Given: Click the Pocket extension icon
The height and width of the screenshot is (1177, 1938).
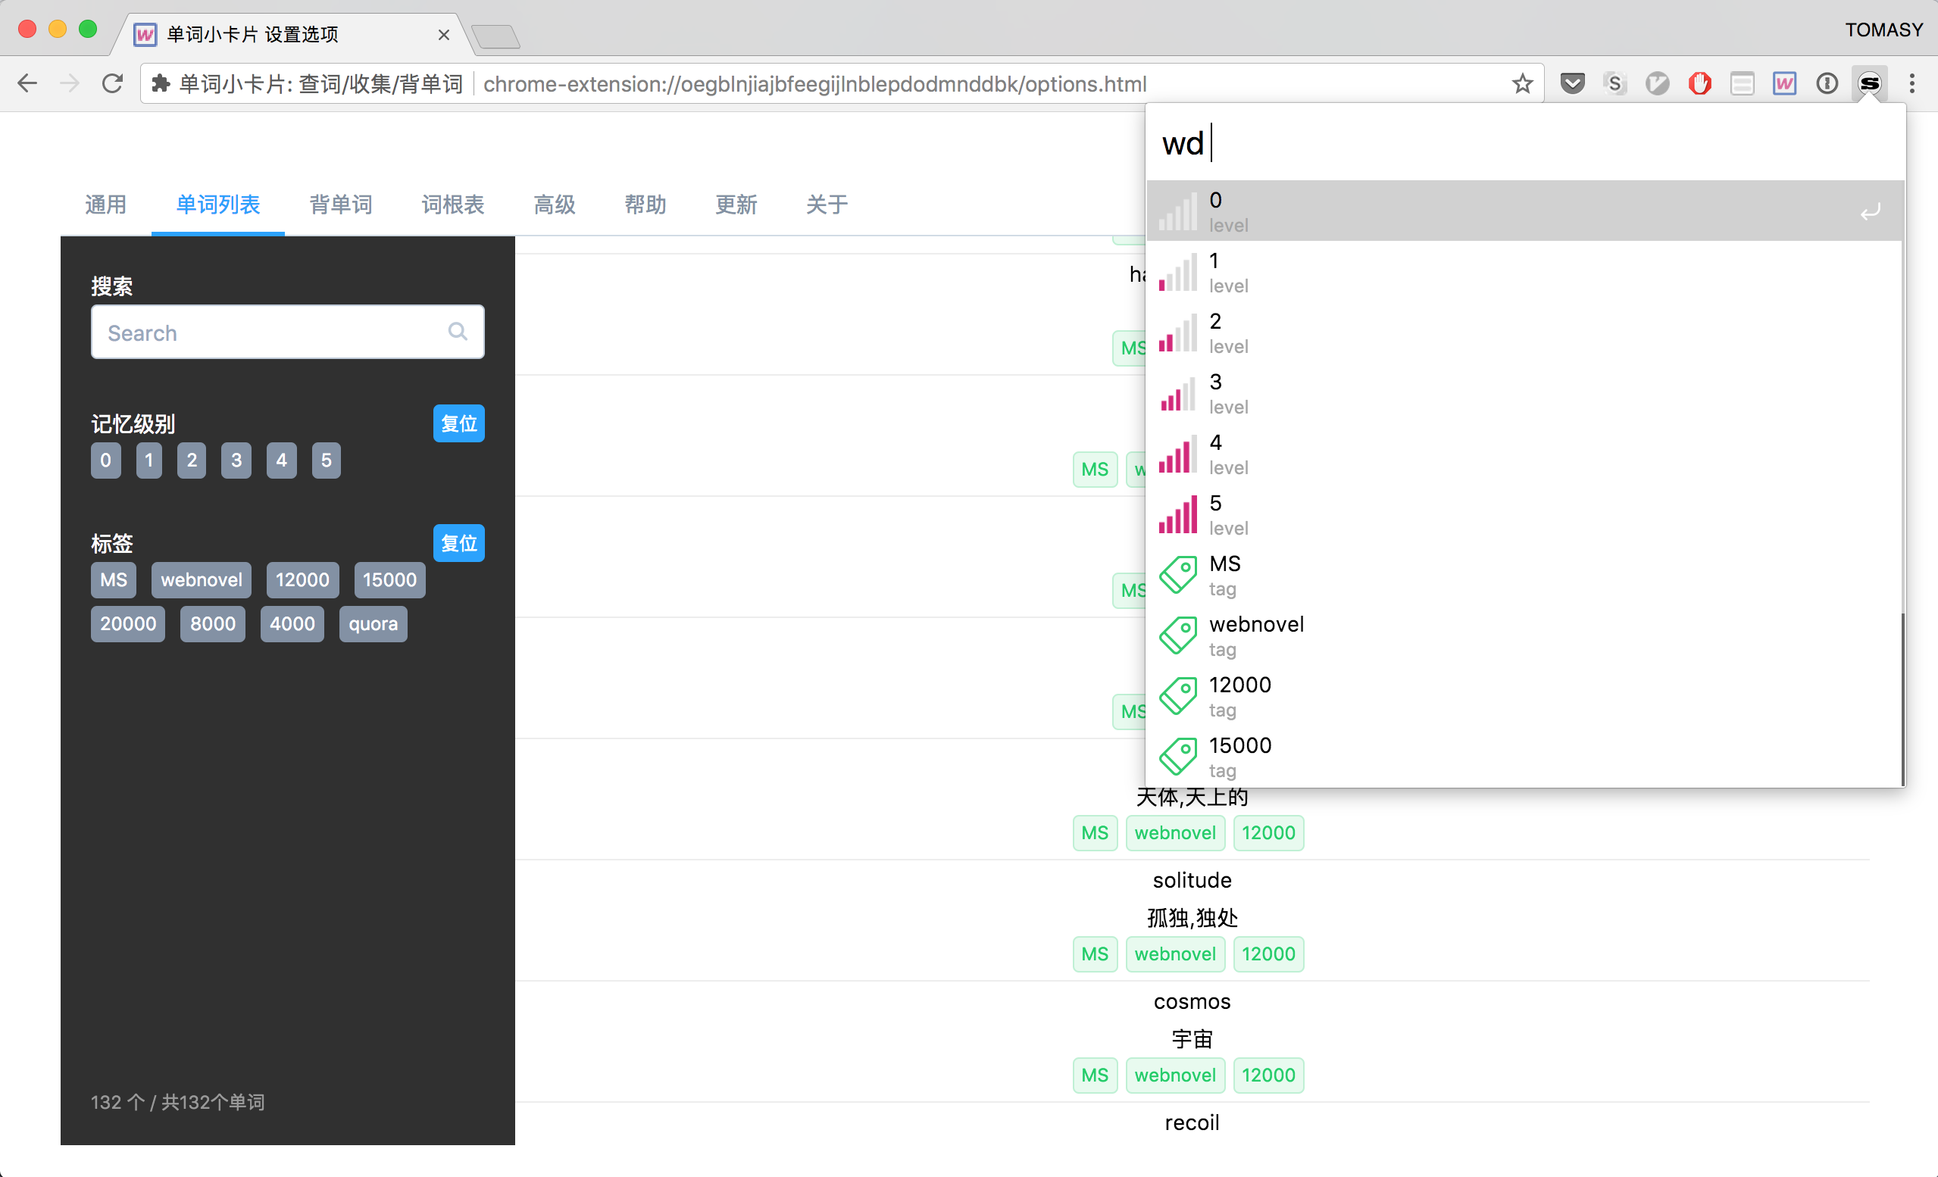Looking at the screenshot, I should click(1572, 83).
